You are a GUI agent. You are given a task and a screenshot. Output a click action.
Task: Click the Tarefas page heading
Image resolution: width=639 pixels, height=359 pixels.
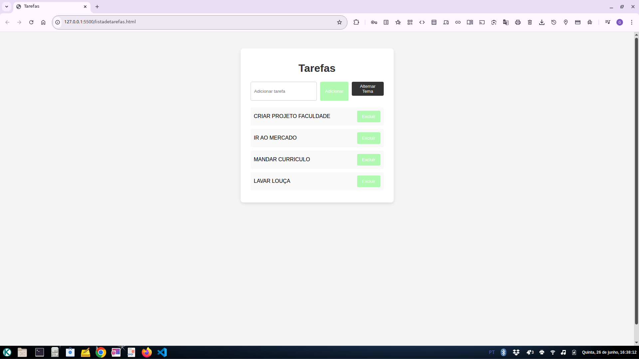point(317,68)
